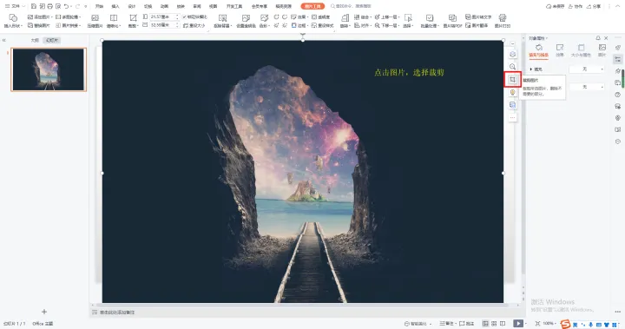This screenshot has width=625, height=329.
Task: Click the Selection Pane arrow icon
Action: (x=408, y=18)
